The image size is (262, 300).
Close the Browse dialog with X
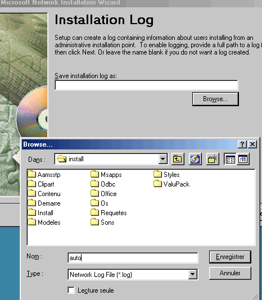point(252,144)
